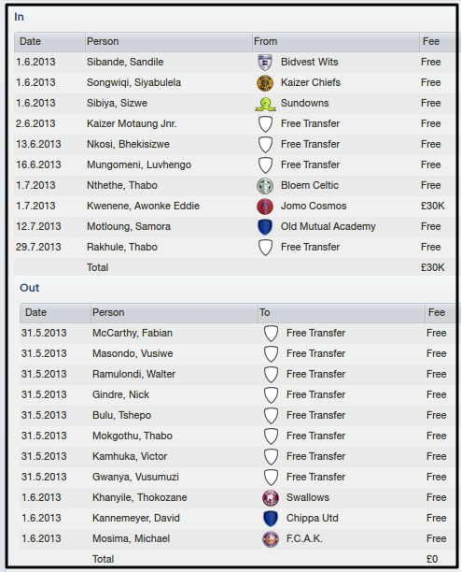Click the Old Mutual Academy blue shield
Image resolution: width=461 pixels, height=572 pixels.
(x=265, y=226)
